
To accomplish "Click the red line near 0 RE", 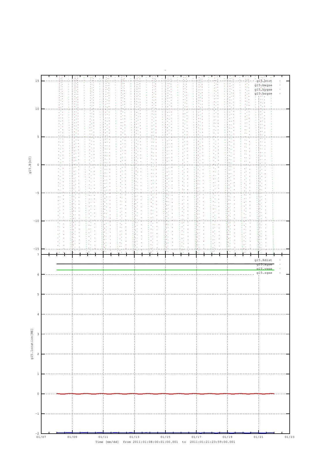I will pos(165,394).
